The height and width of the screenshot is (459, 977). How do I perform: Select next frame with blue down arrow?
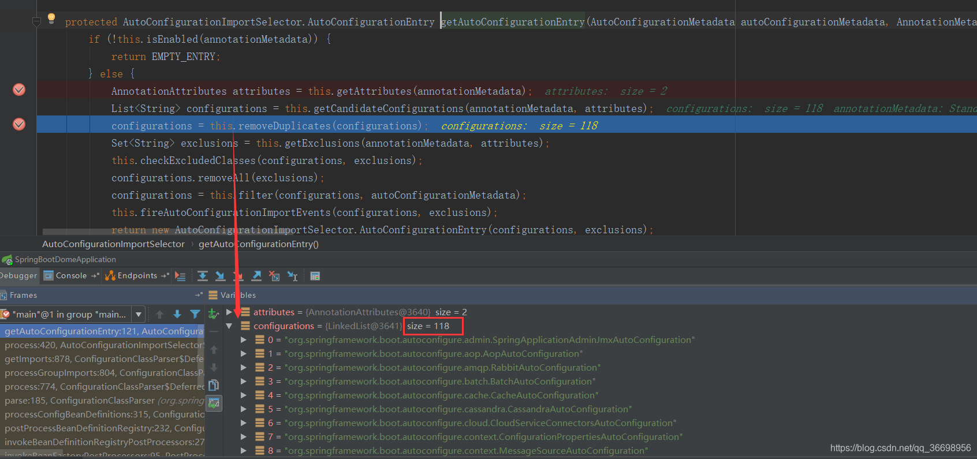click(177, 315)
